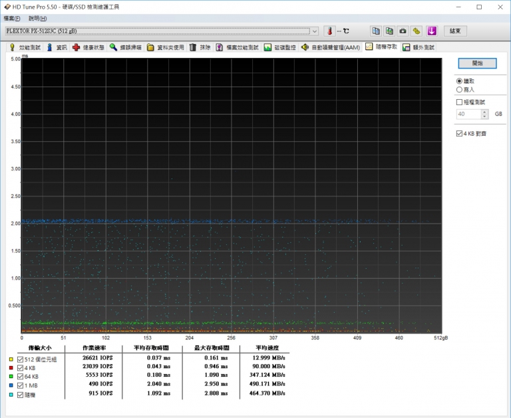
Task: Click the red 4 KB color swatch
Action: [11, 368]
